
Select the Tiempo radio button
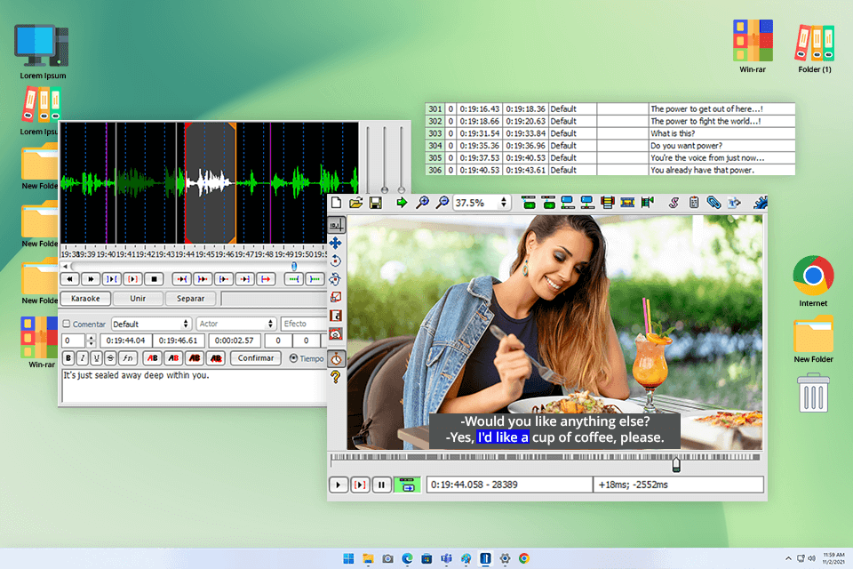click(x=294, y=357)
